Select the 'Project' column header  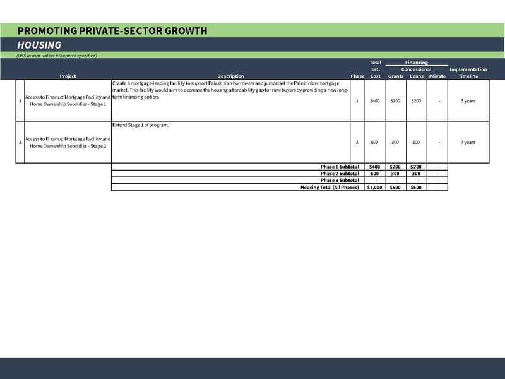click(68, 76)
